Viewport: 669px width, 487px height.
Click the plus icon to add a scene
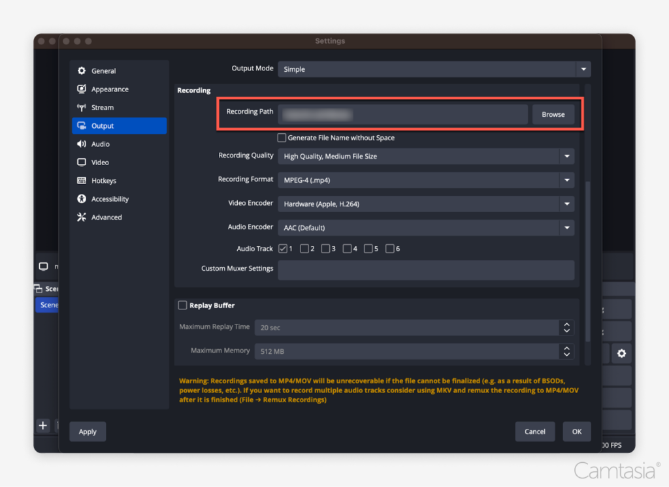43,425
